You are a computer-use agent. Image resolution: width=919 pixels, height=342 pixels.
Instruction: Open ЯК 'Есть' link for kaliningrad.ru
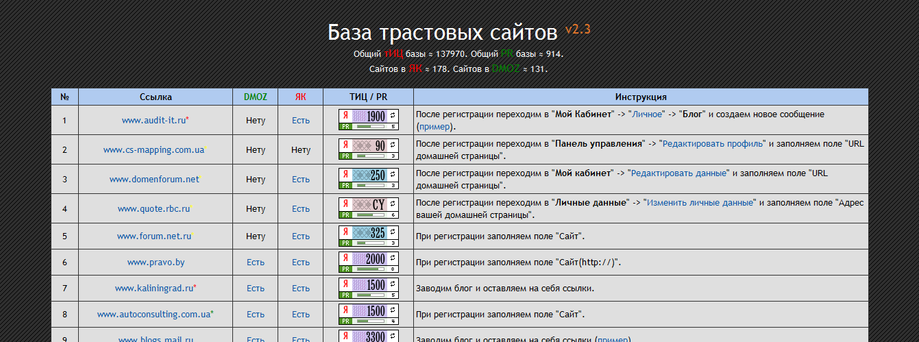click(x=301, y=288)
